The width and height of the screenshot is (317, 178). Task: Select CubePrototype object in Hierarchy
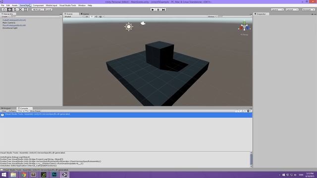[14, 20]
